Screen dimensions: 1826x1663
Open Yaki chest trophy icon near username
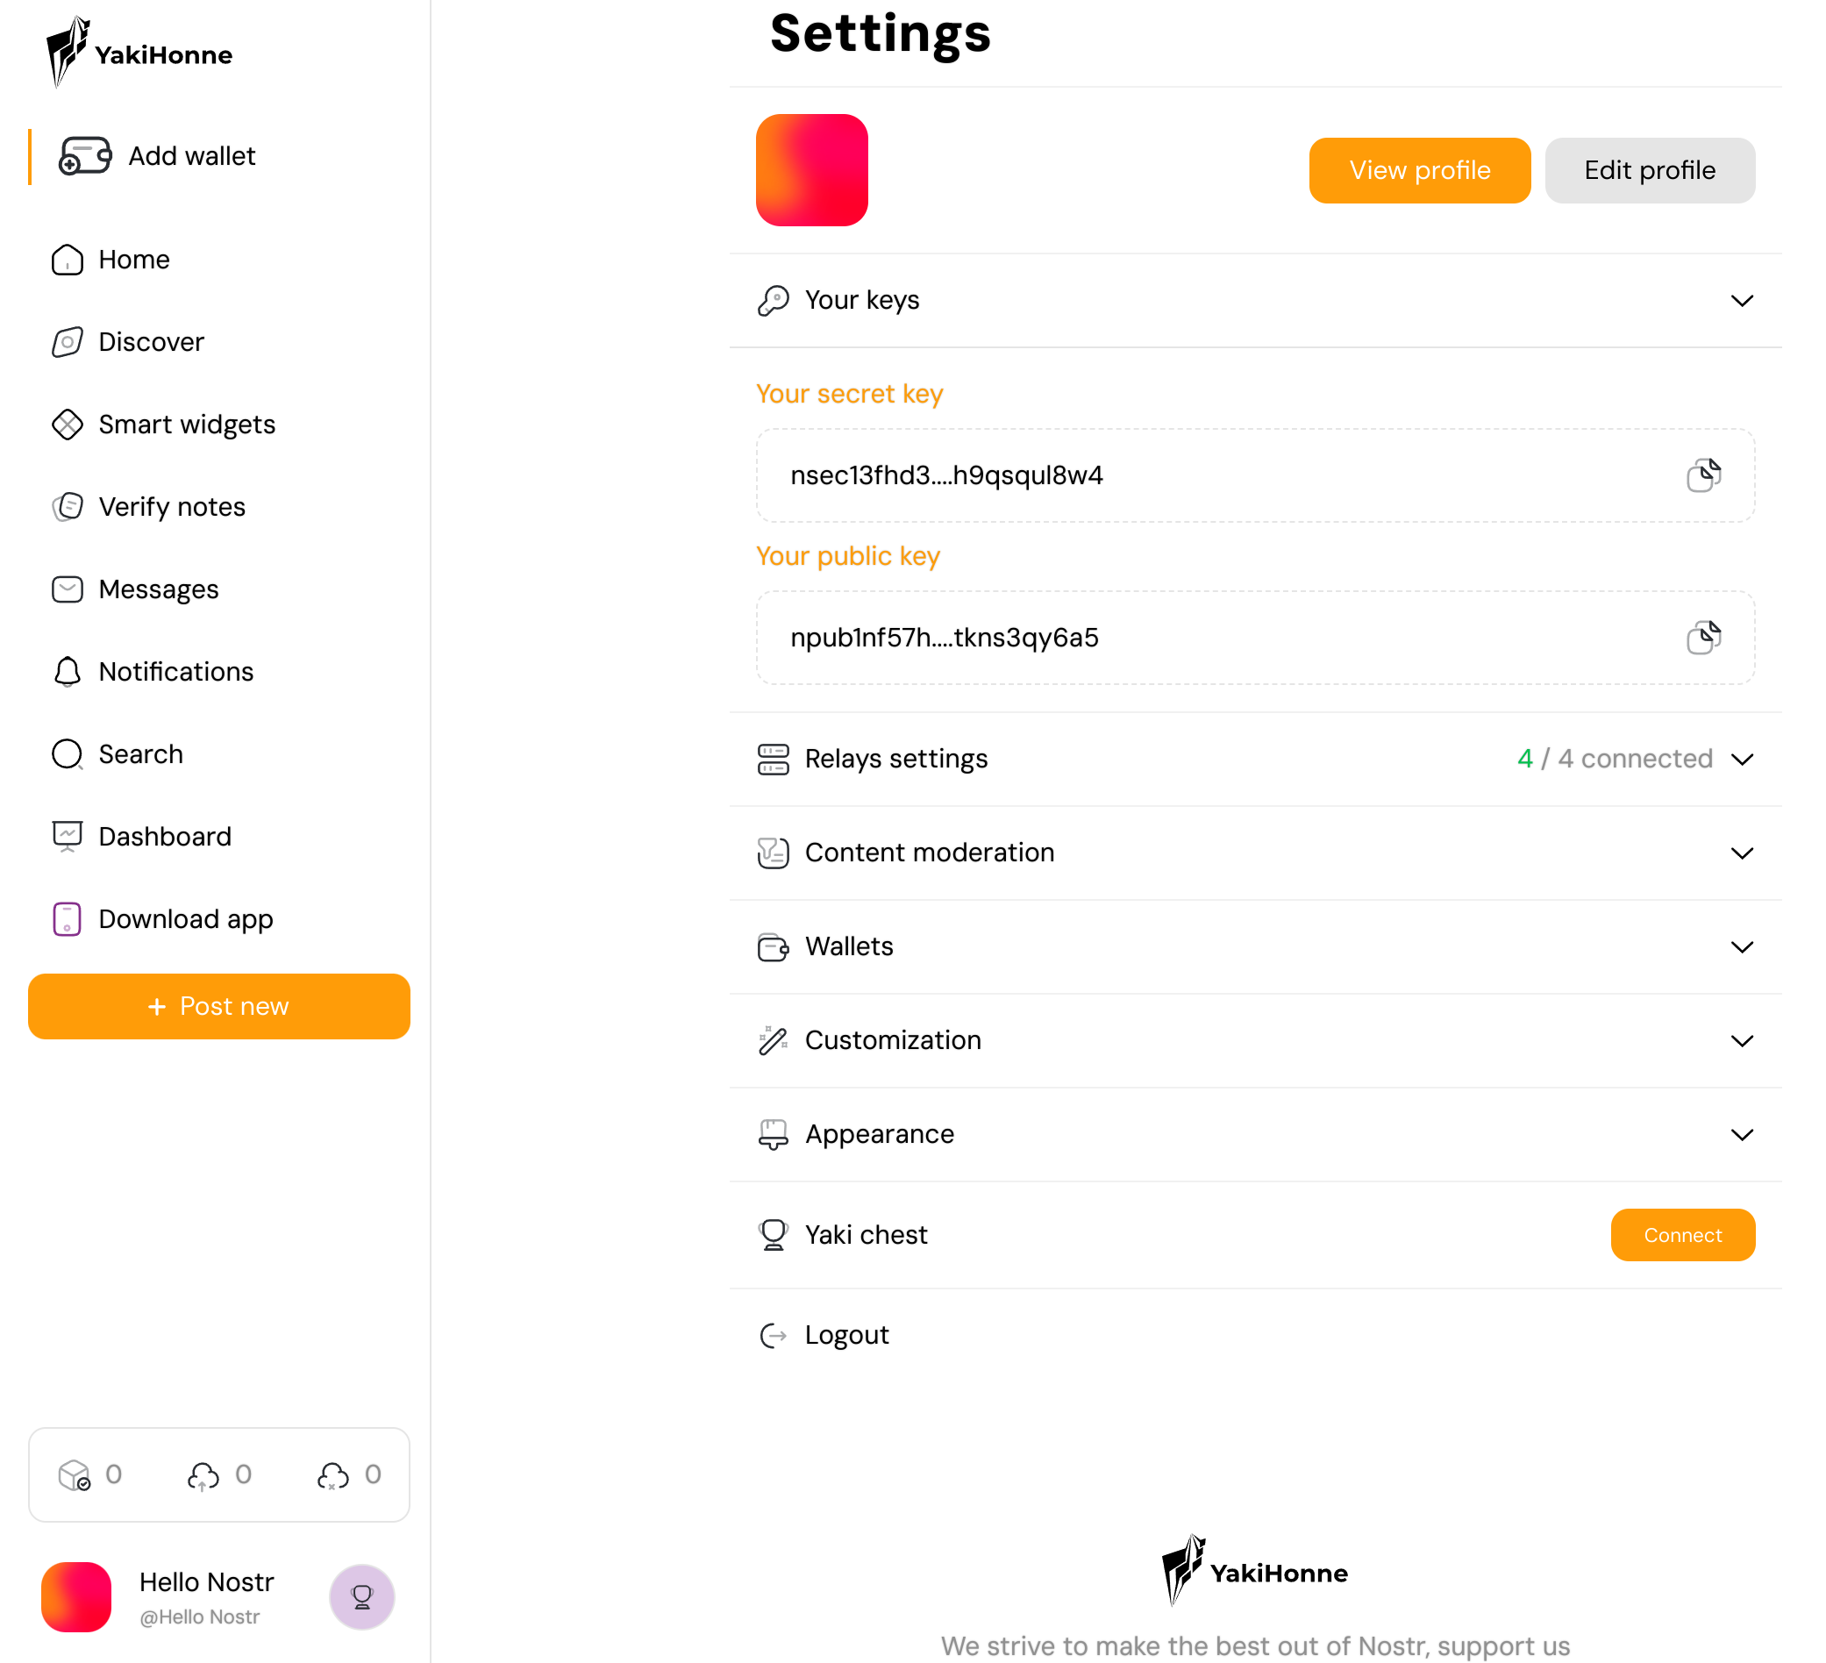click(362, 1597)
